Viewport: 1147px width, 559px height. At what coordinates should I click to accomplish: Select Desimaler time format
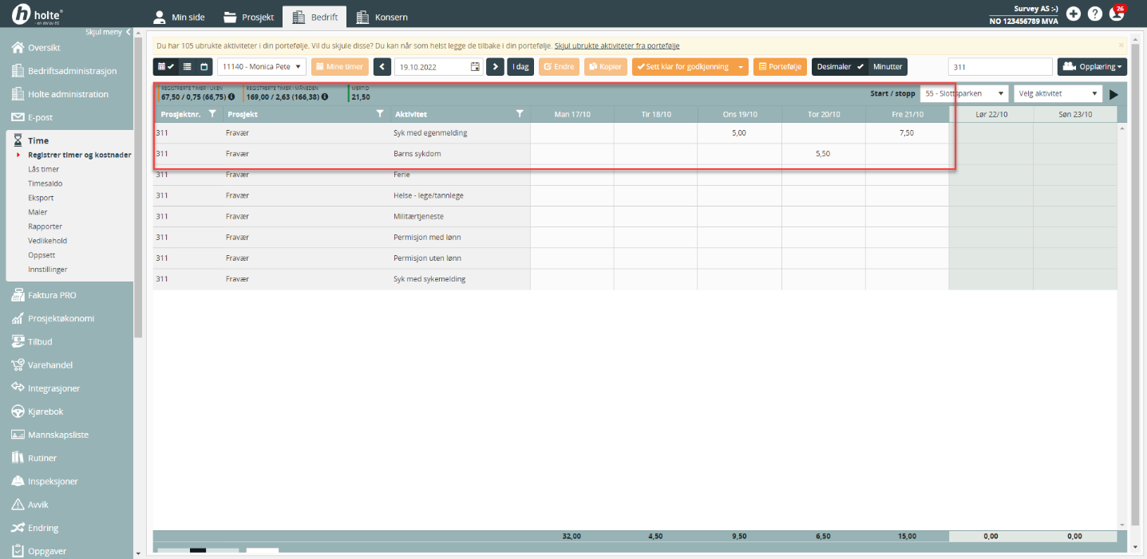pos(834,67)
